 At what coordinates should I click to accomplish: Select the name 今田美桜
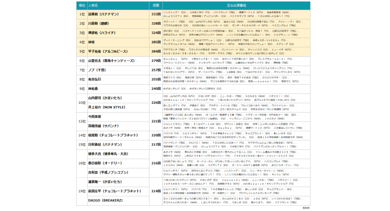point(95,116)
